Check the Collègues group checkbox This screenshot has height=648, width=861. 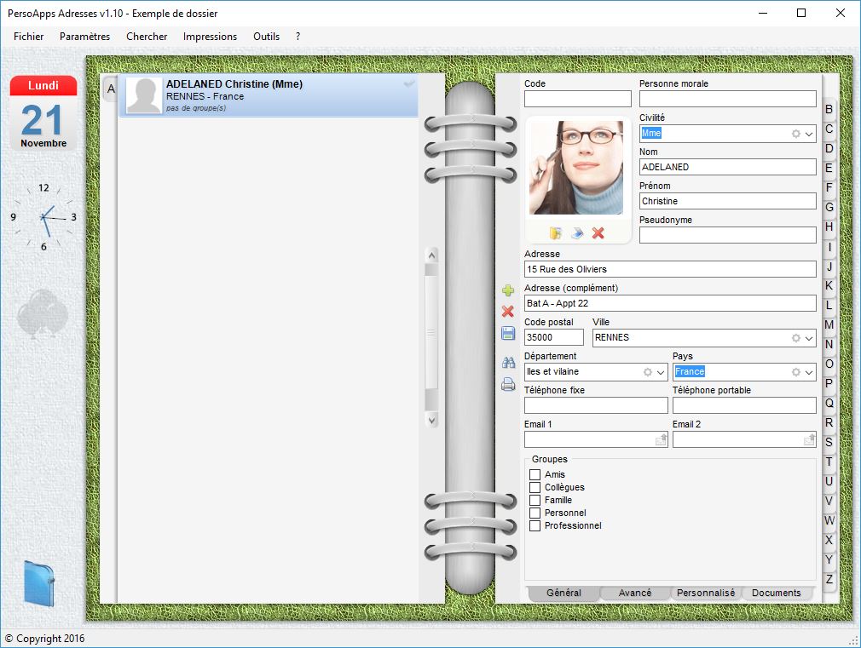[x=535, y=487]
